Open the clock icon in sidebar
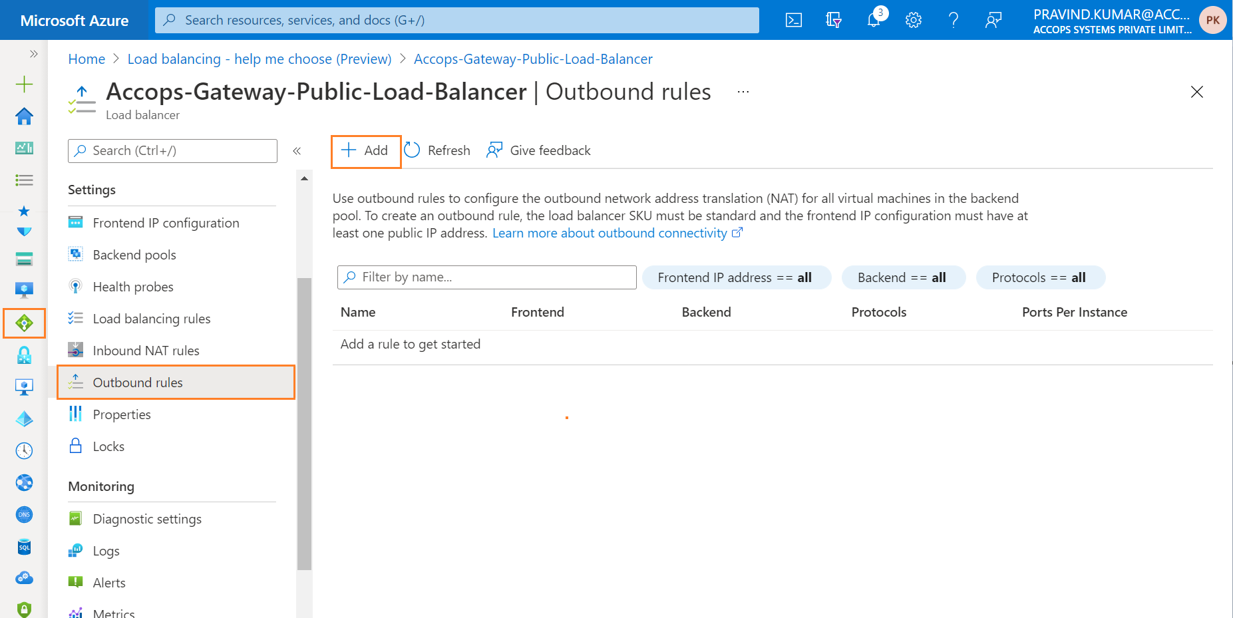The image size is (1233, 618). [x=24, y=451]
